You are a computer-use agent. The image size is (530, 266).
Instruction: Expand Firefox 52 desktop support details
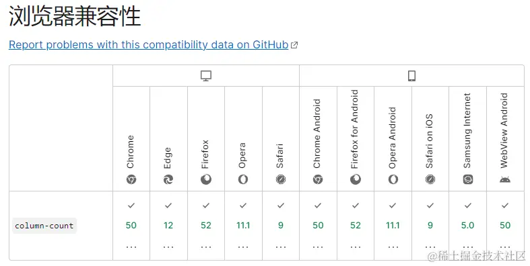coord(206,247)
